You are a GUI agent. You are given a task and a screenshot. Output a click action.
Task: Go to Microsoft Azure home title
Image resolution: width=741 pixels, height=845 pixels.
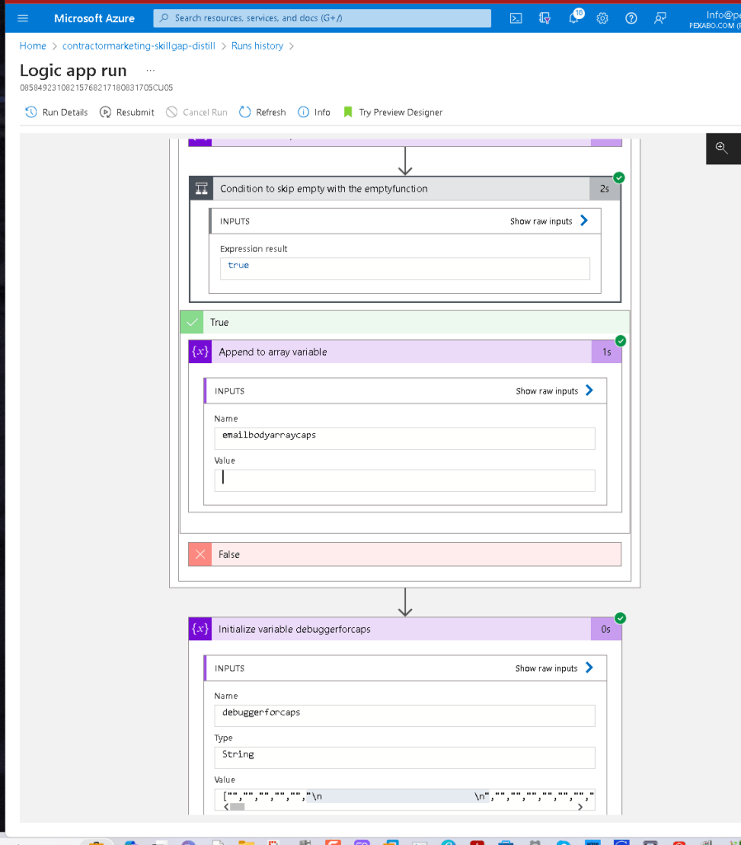point(94,18)
